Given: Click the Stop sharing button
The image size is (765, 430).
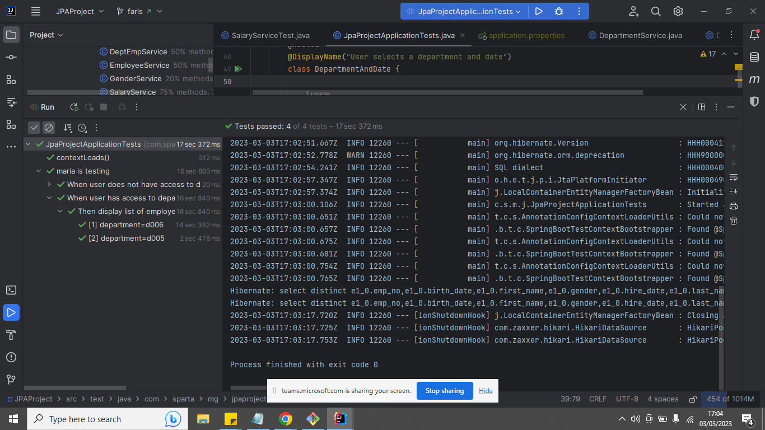Looking at the screenshot, I should (445, 391).
